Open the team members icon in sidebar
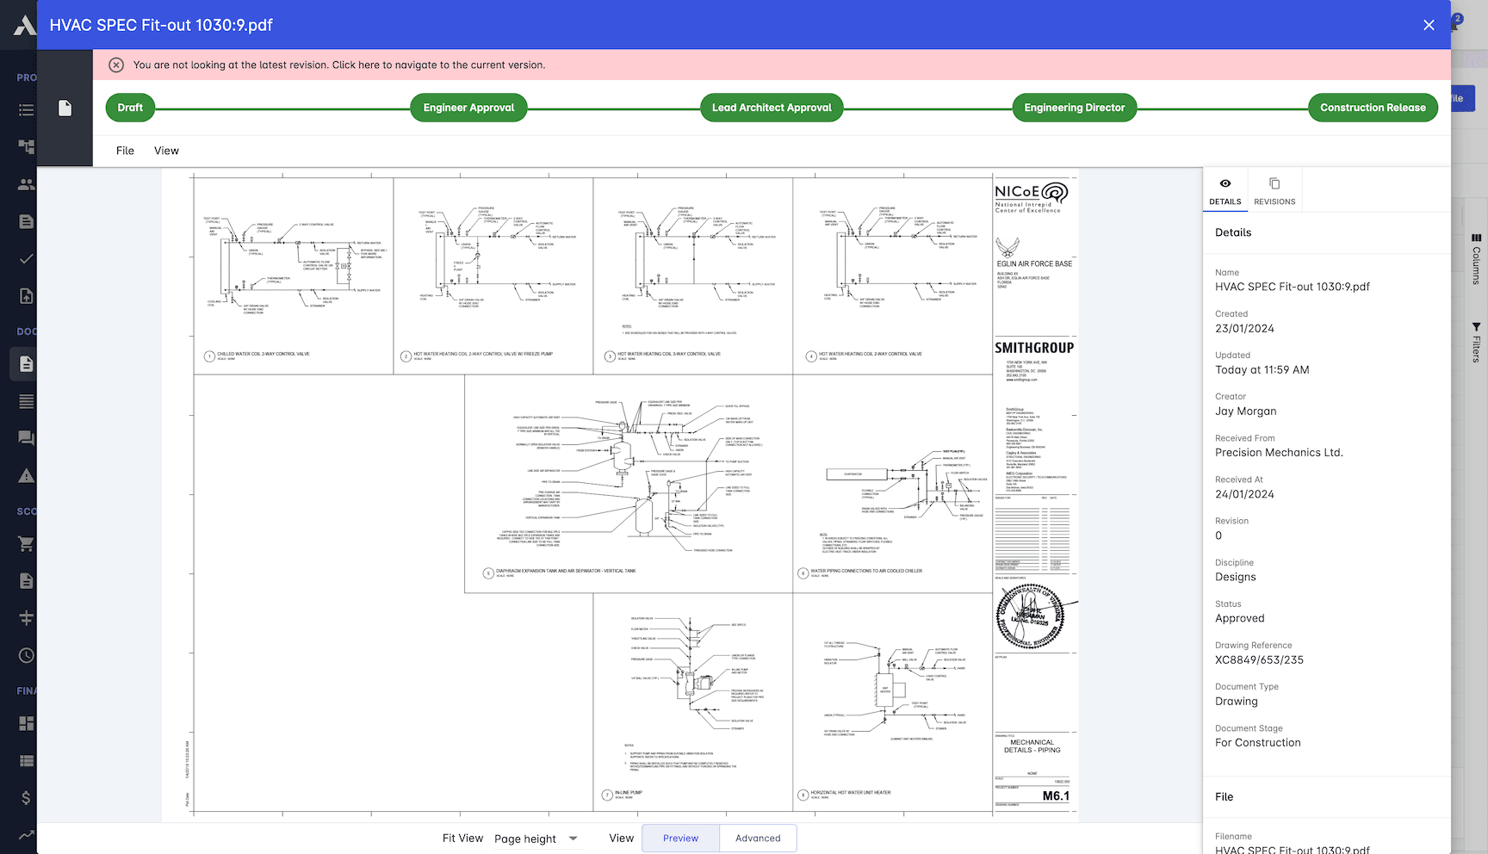The width and height of the screenshot is (1488, 854). tap(26, 183)
